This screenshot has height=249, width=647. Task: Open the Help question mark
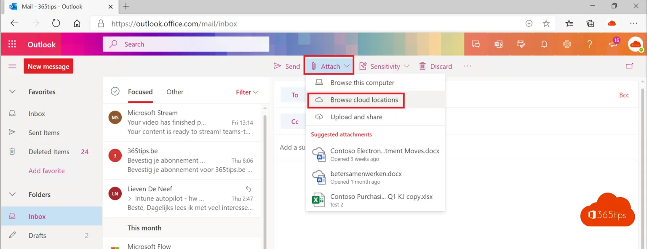pyautogui.click(x=590, y=44)
